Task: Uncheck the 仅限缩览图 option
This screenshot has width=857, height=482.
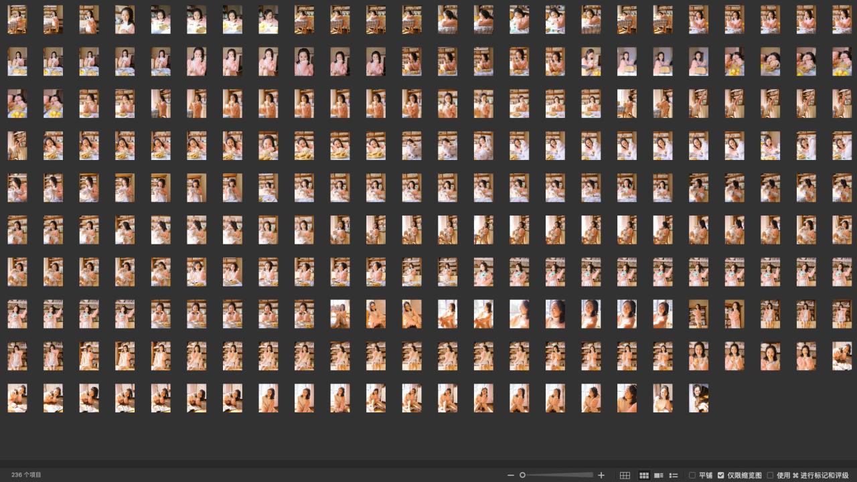Action: (721, 475)
